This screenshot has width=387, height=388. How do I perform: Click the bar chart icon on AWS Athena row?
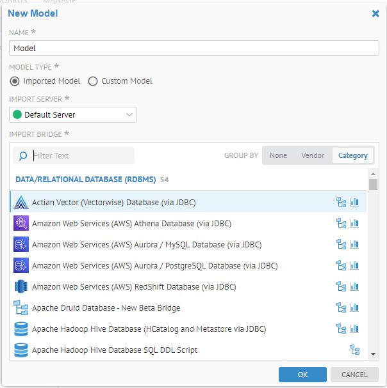pyautogui.click(x=354, y=224)
